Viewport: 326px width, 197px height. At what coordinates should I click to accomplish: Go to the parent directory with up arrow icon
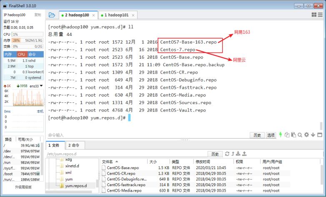pos(233,154)
